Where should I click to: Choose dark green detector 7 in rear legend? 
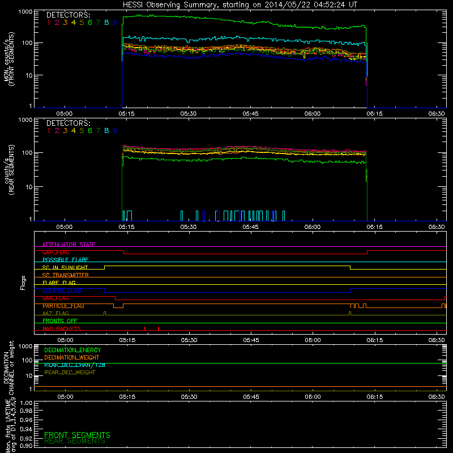click(x=98, y=131)
